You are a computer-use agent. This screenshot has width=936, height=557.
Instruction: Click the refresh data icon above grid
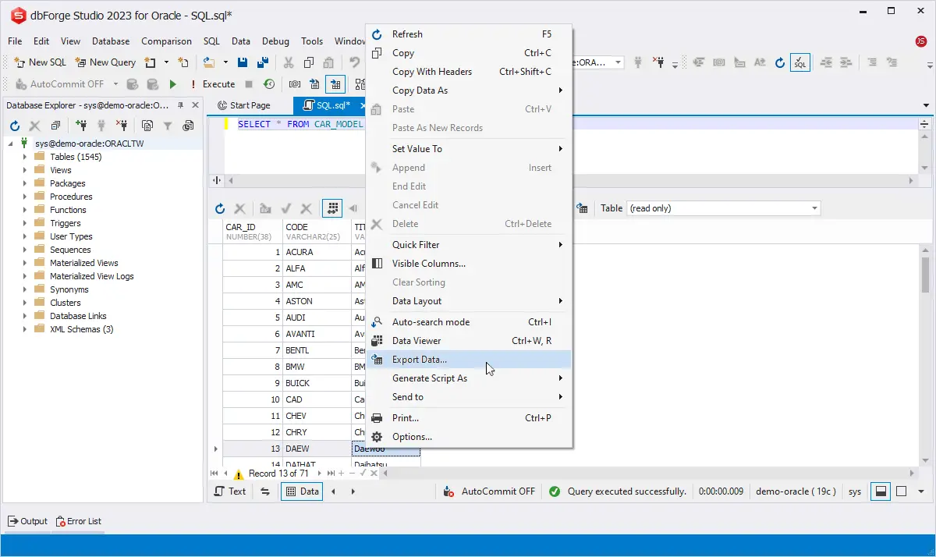point(220,208)
